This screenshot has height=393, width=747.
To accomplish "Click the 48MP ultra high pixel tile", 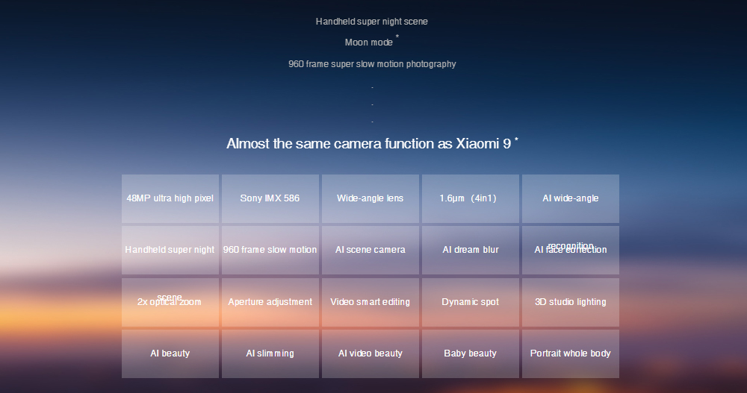I will click(x=170, y=198).
